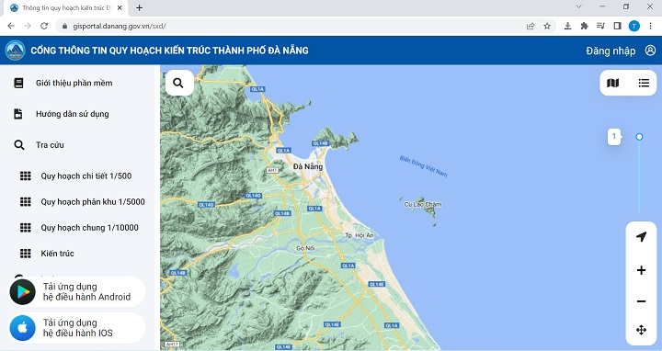Click the user account icon beside Đăng nhập
The image size is (662, 351).
[x=650, y=51]
